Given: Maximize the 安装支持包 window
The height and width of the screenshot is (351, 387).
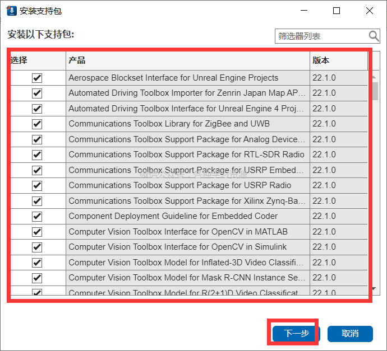Looking at the screenshot, I should pyautogui.click(x=337, y=11).
